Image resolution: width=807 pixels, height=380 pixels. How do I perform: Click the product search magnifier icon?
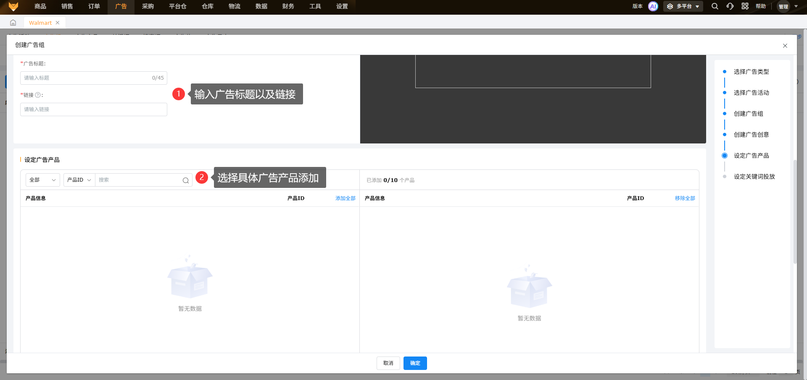[185, 180]
